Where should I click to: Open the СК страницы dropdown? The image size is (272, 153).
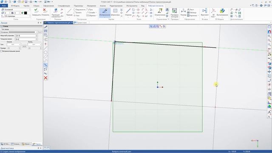click(x=17, y=16)
